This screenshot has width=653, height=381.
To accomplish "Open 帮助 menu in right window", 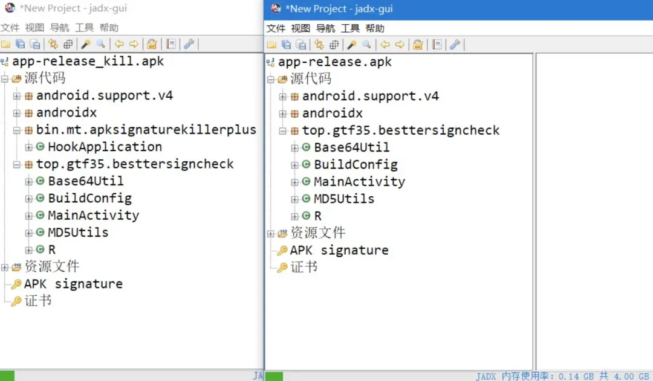I will pos(375,29).
